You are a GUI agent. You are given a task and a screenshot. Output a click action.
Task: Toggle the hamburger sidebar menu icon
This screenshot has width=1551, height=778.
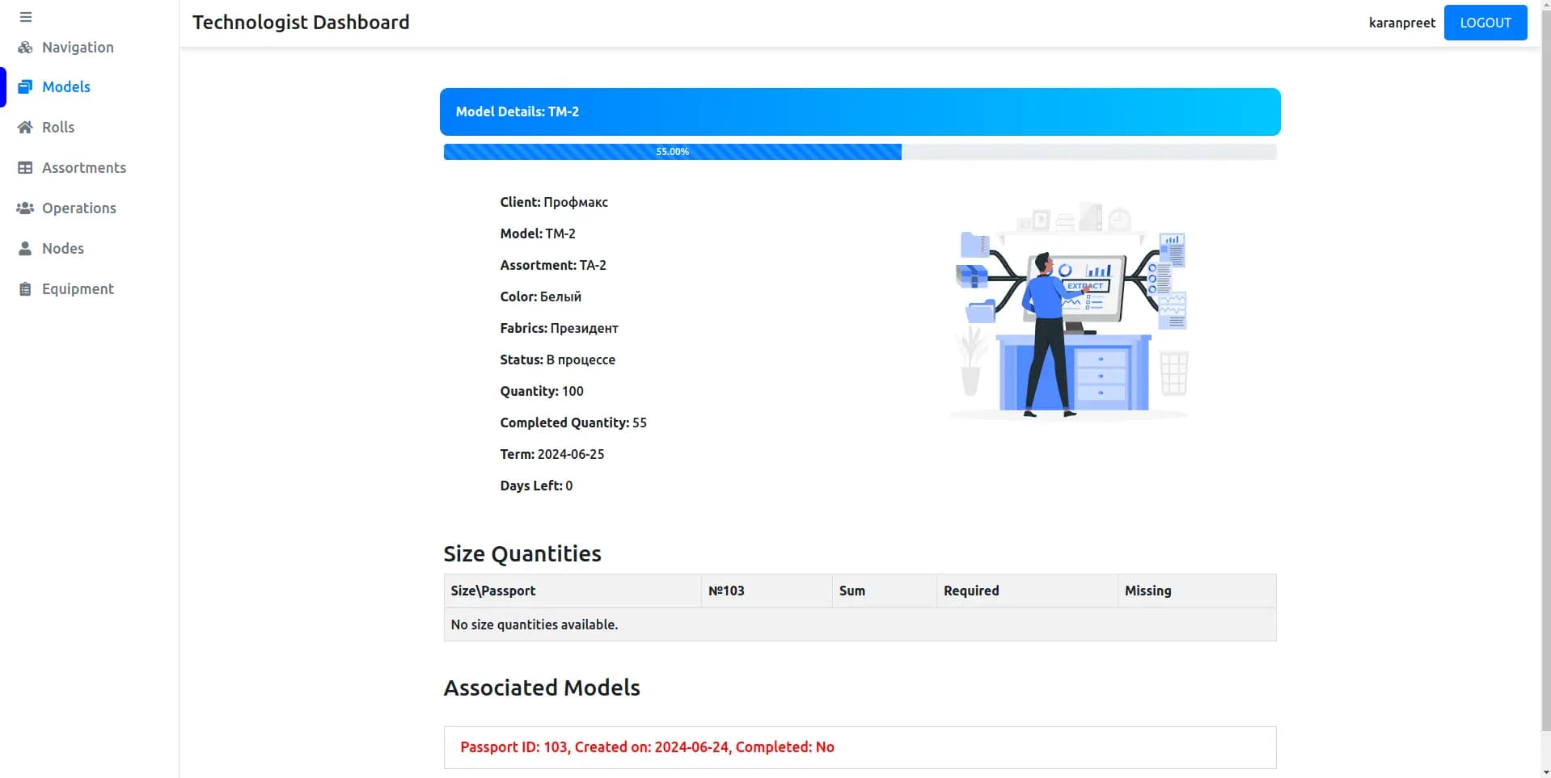pos(26,17)
